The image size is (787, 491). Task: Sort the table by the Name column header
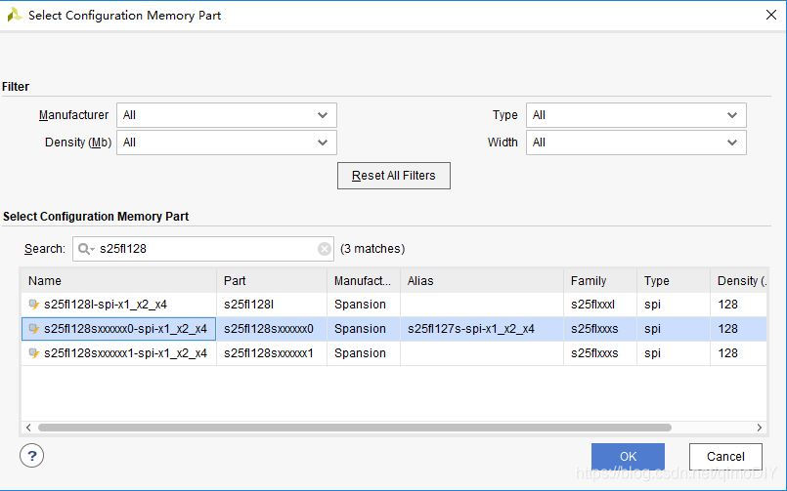tap(117, 281)
